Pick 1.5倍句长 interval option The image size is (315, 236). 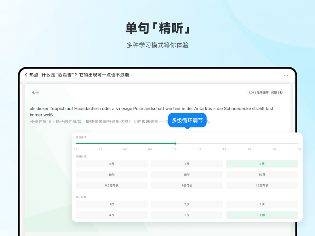[262, 185]
